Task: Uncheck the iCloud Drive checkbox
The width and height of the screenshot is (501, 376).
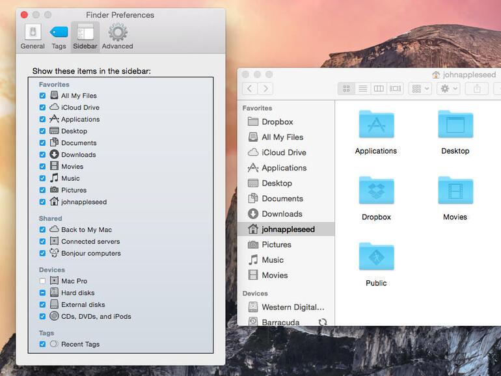Action: click(43, 108)
